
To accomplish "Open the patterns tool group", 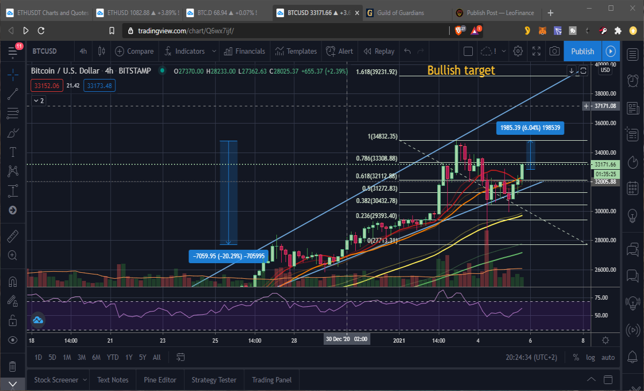I will [13, 171].
